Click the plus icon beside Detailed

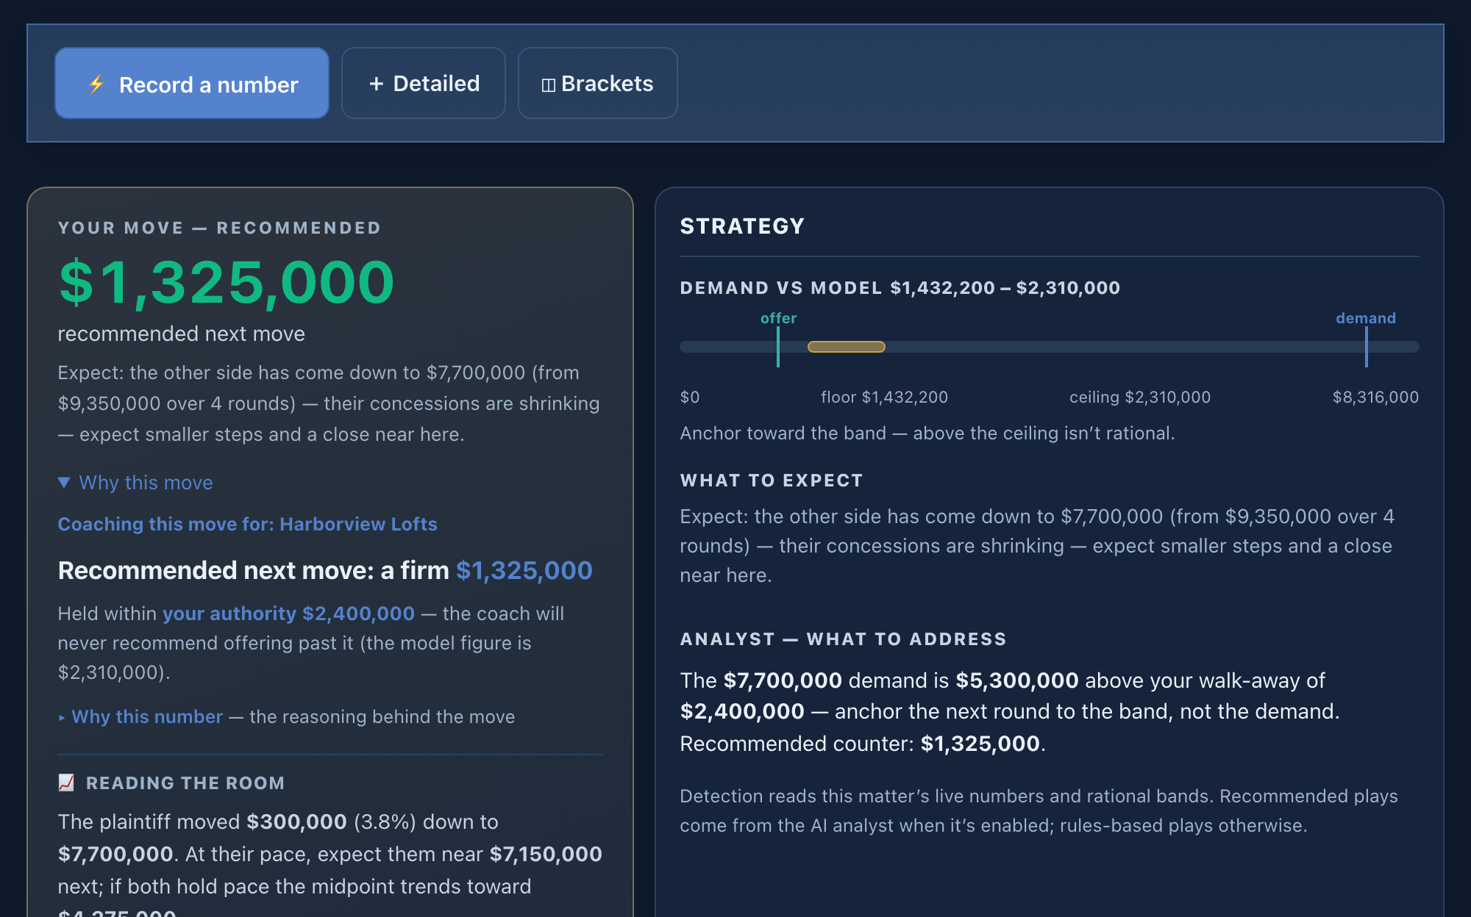click(x=376, y=84)
